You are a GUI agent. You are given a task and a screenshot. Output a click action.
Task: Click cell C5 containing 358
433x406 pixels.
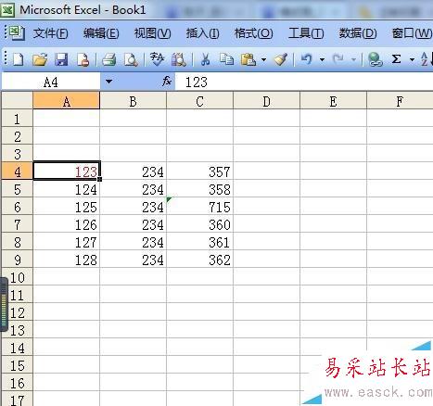[200, 189]
